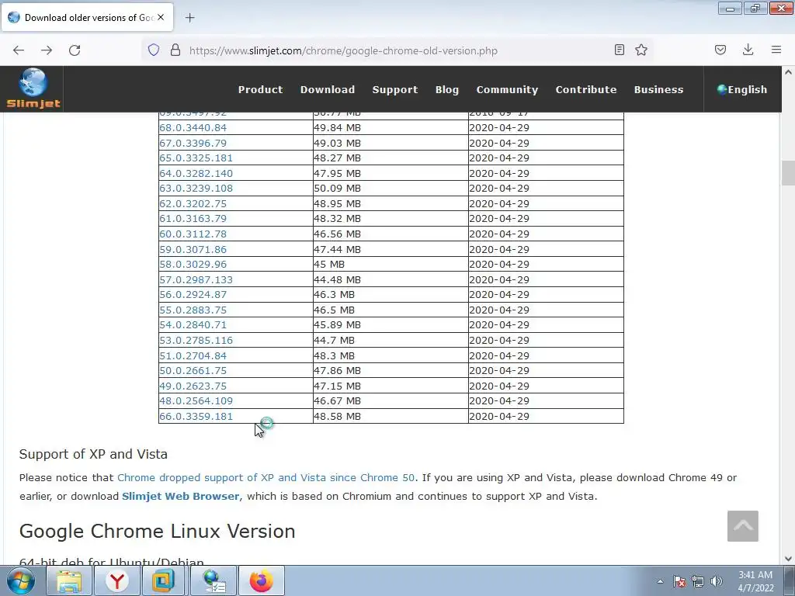The height and width of the screenshot is (596, 795).
Task: Open the Contribute menu
Action: [x=586, y=90]
